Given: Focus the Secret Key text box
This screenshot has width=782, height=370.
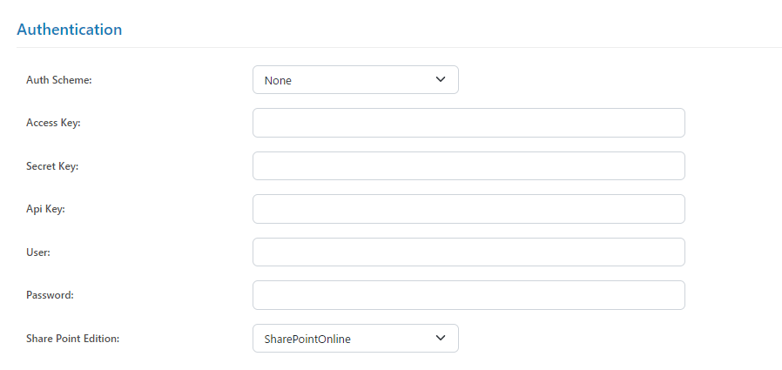Looking at the screenshot, I should [468, 165].
